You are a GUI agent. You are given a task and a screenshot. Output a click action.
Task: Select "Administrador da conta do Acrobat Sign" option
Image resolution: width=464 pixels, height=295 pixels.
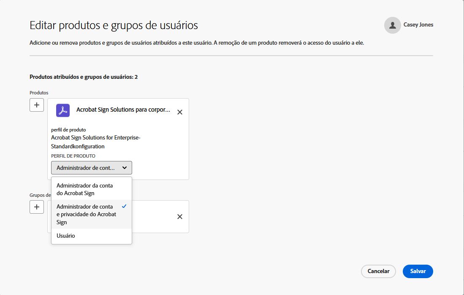pos(84,189)
